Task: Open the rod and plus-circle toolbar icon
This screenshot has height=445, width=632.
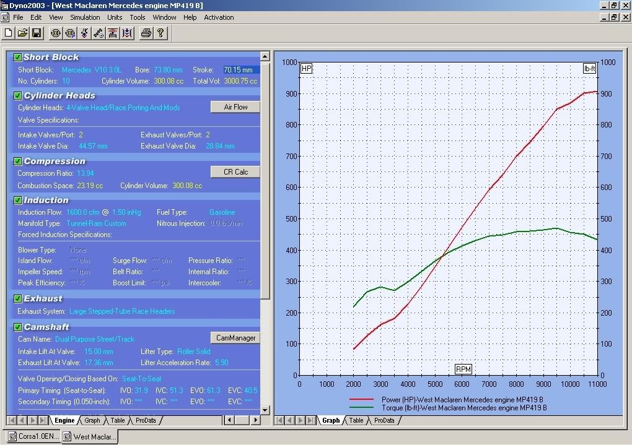Action: [x=99, y=33]
